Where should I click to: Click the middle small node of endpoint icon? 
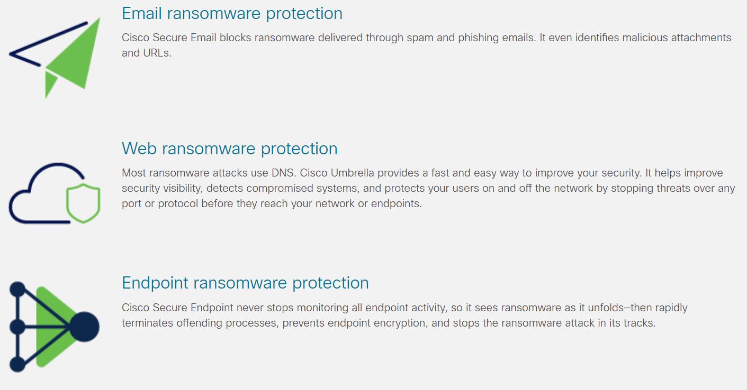(x=17, y=327)
